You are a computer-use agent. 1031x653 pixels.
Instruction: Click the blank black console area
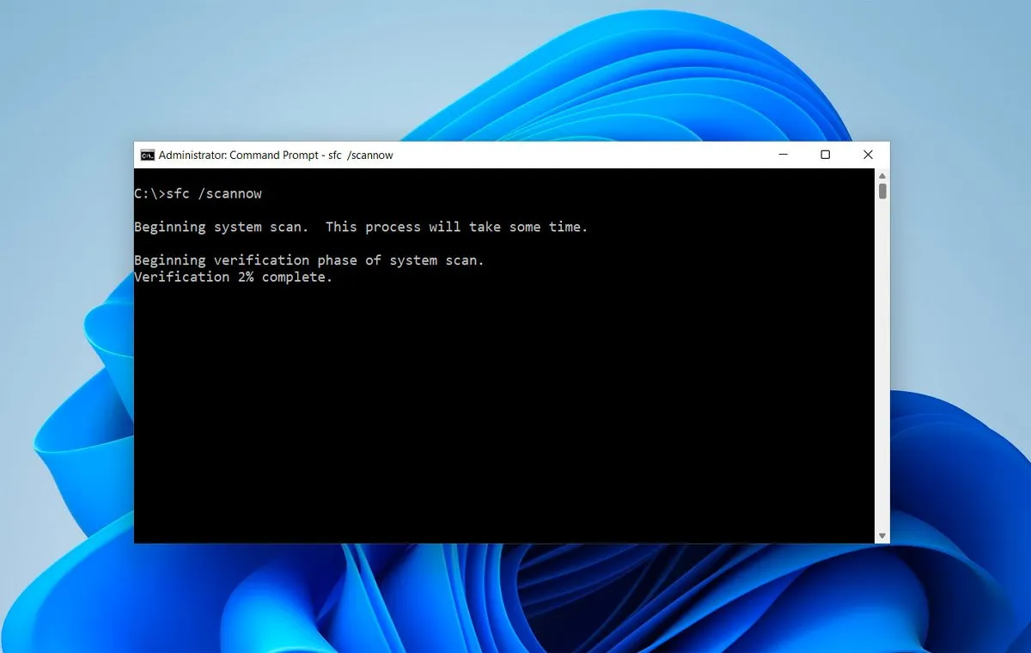pos(507,412)
